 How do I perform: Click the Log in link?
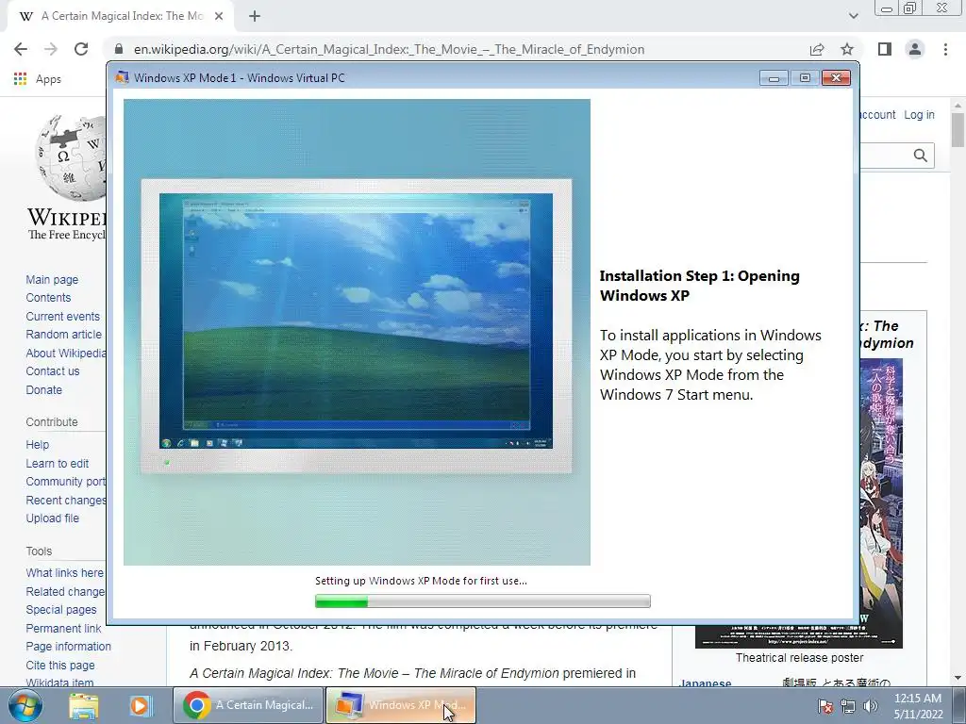click(919, 114)
